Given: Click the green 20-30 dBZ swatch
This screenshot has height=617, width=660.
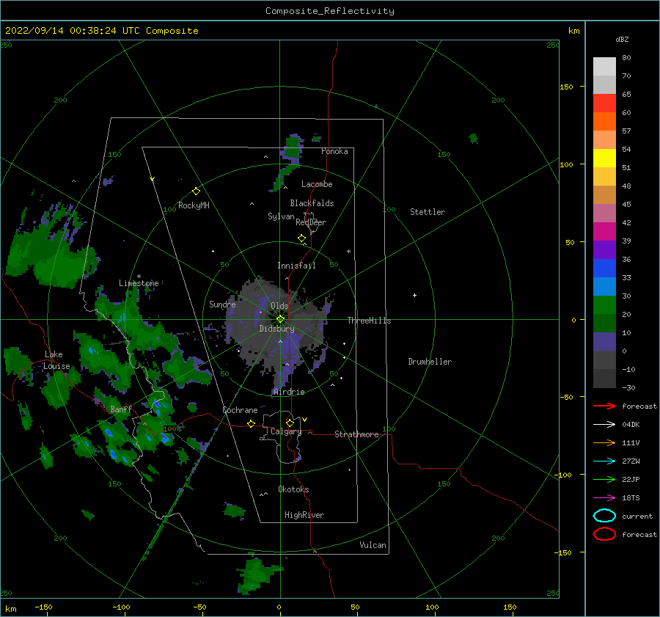Looking at the screenshot, I should (604, 305).
